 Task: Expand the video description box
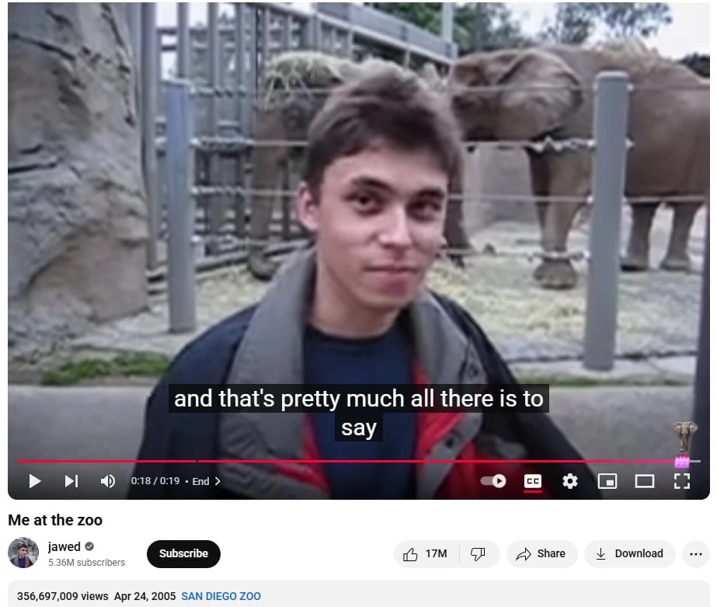359,594
